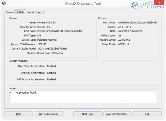Switch to the System tab
This screenshot has height=121, width=166.
[x=10, y=12]
